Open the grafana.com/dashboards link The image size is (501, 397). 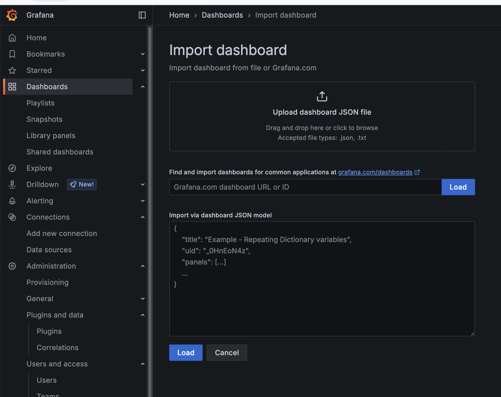tap(375, 172)
